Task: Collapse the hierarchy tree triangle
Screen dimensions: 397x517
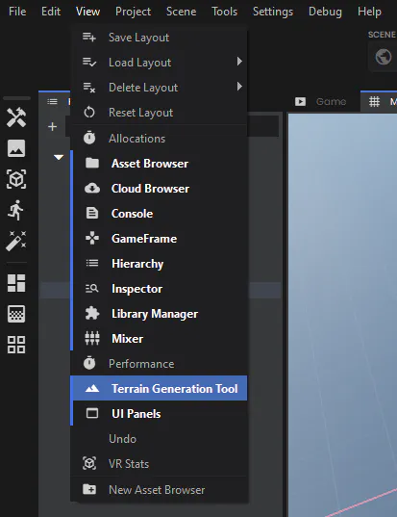Action: tap(59, 157)
